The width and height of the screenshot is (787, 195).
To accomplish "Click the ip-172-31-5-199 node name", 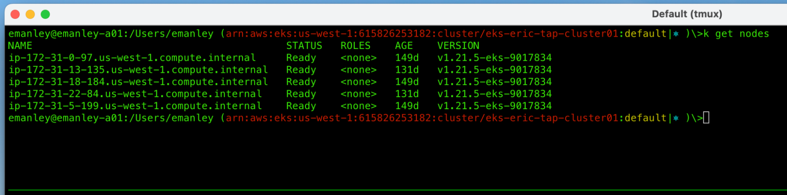I will coord(135,106).
